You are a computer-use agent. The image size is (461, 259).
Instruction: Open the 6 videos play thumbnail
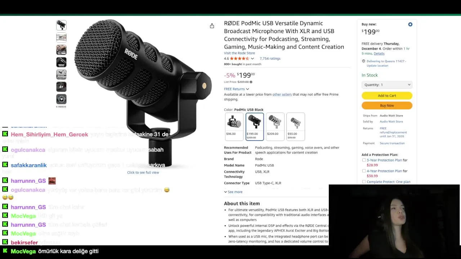[x=61, y=99]
